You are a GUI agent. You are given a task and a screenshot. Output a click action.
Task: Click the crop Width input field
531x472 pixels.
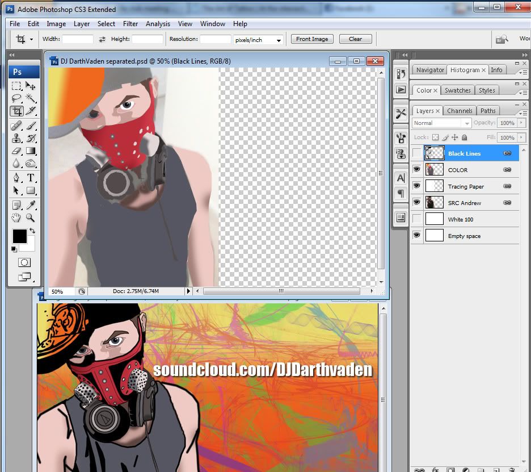pyautogui.click(x=78, y=39)
